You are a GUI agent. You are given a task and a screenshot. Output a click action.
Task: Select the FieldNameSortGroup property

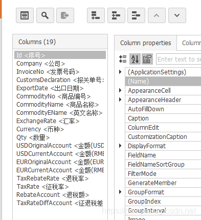tap(163, 165)
